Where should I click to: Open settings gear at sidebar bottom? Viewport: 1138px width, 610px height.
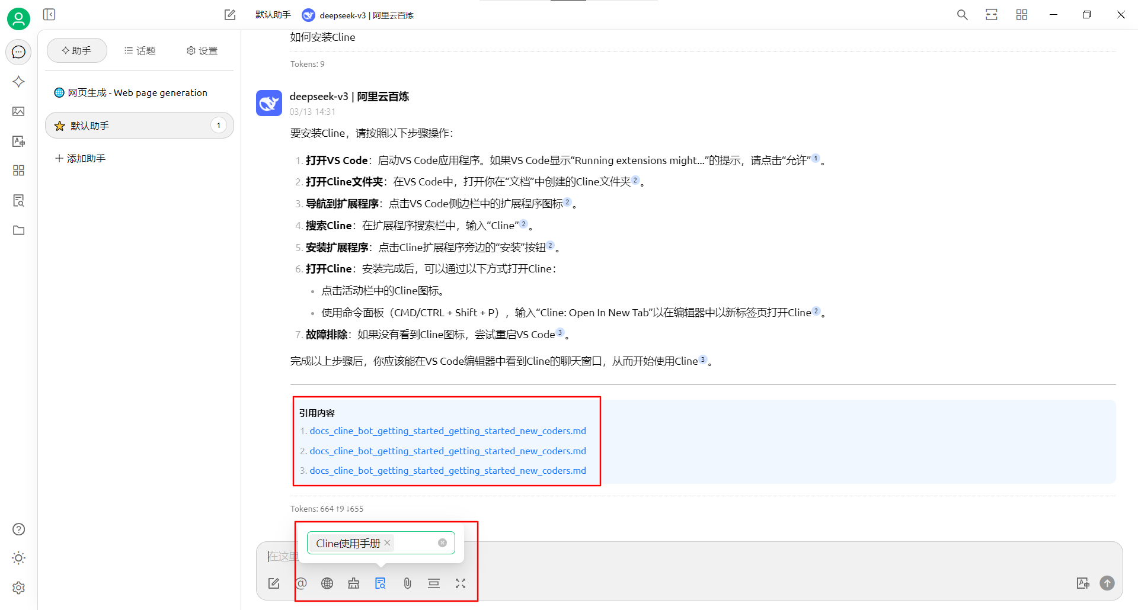18,587
